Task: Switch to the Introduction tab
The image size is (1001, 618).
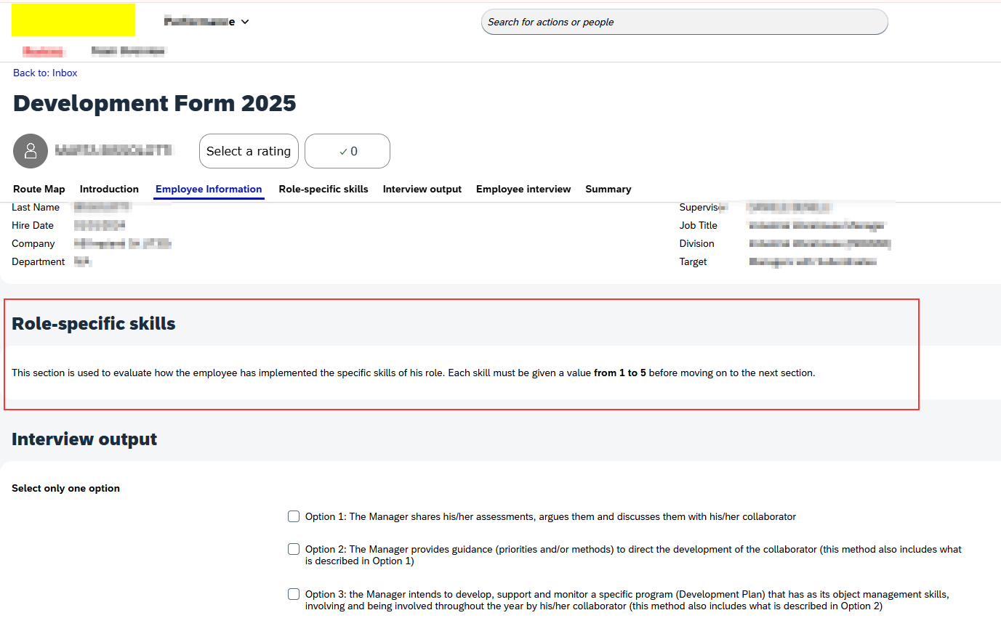Action: pos(109,189)
